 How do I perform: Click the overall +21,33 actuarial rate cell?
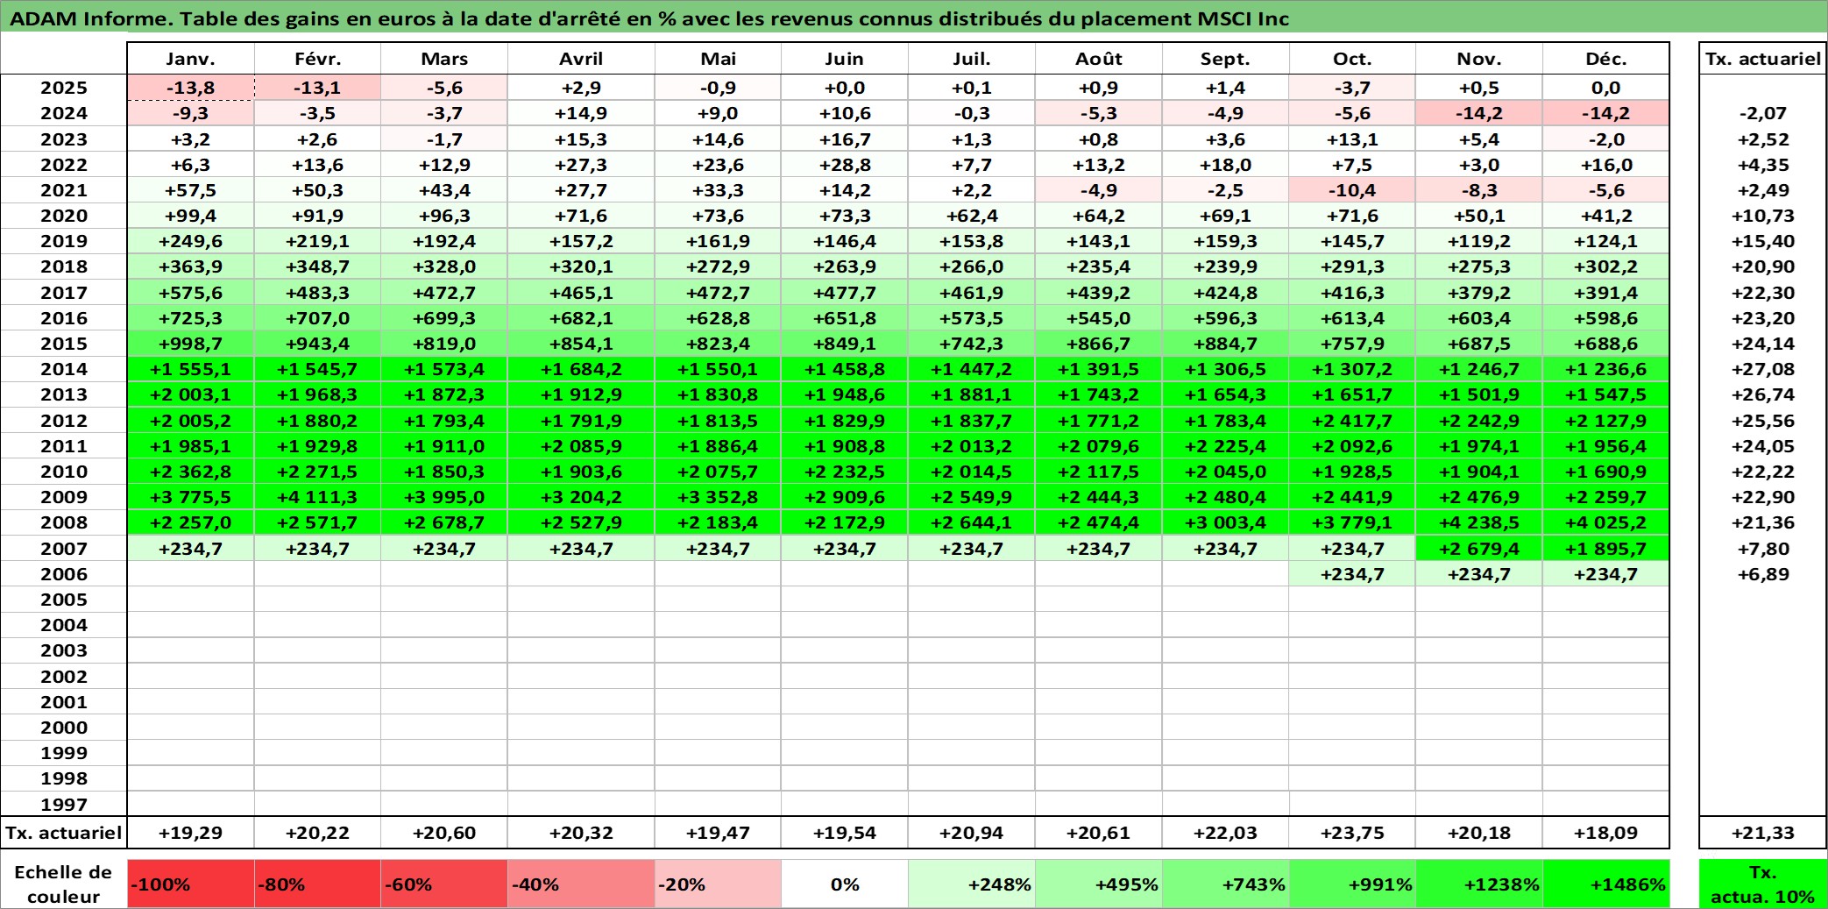click(1763, 833)
